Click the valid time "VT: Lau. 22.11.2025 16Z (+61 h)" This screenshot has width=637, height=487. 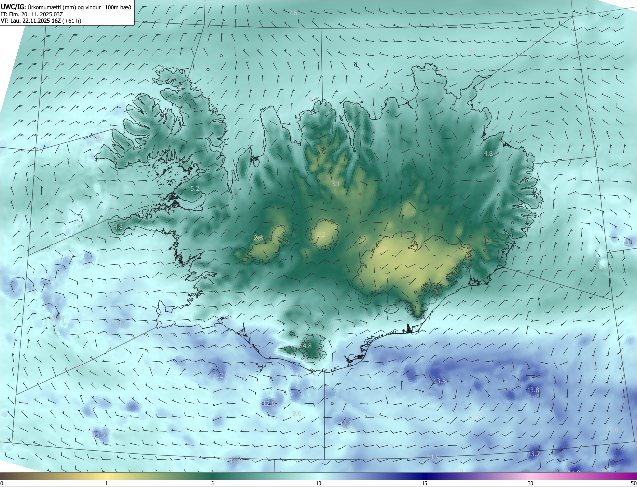click(x=41, y=21)
